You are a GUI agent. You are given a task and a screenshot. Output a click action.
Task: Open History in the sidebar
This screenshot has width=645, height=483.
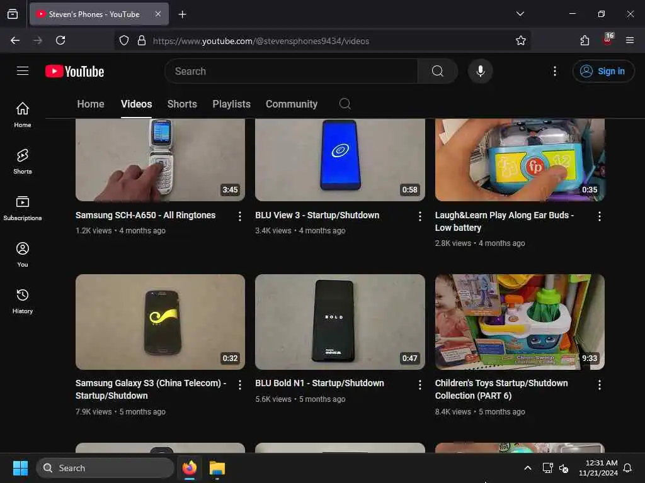pyautogui.click(x=23, y=301)
